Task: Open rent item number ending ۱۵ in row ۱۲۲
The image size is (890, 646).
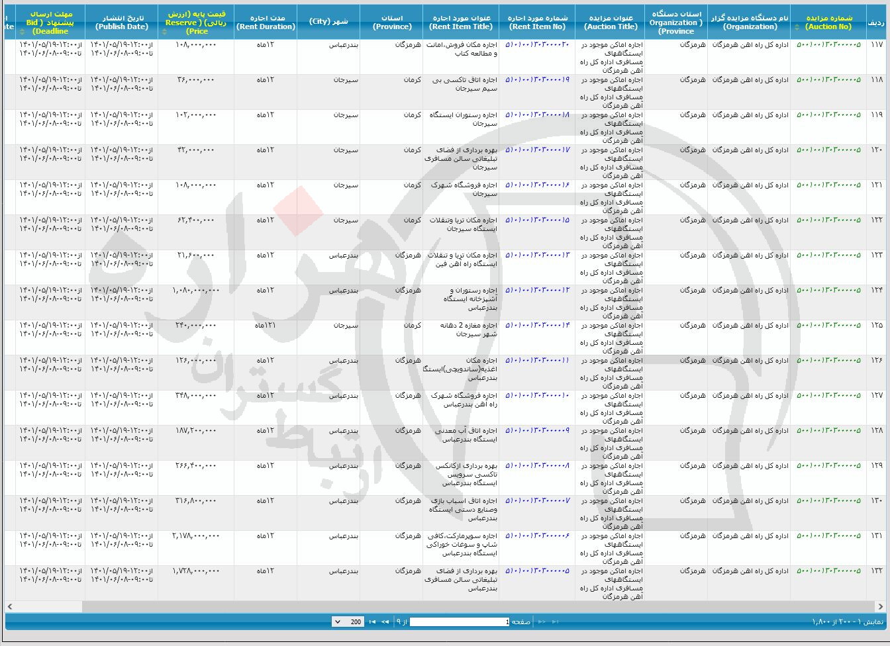Action: pyautogui.click(x=537, y=220)
